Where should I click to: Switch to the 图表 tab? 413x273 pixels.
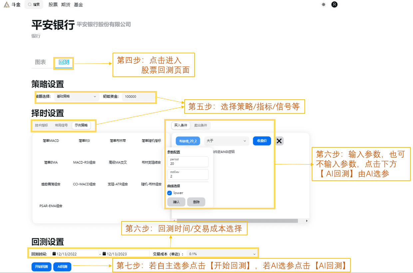[x=41, y=62]
